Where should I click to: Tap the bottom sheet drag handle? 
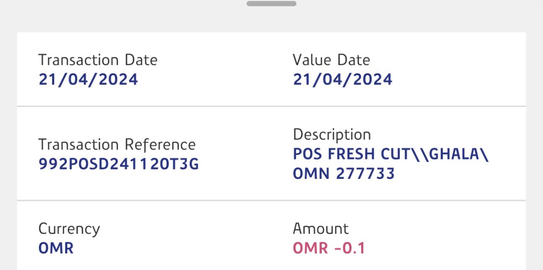pos(271,4)
